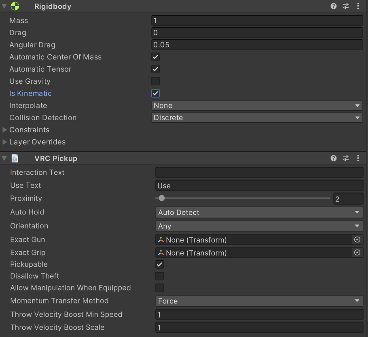Click Exact Grip object picker circle
The image size is (368, 337).
[357, 253]
